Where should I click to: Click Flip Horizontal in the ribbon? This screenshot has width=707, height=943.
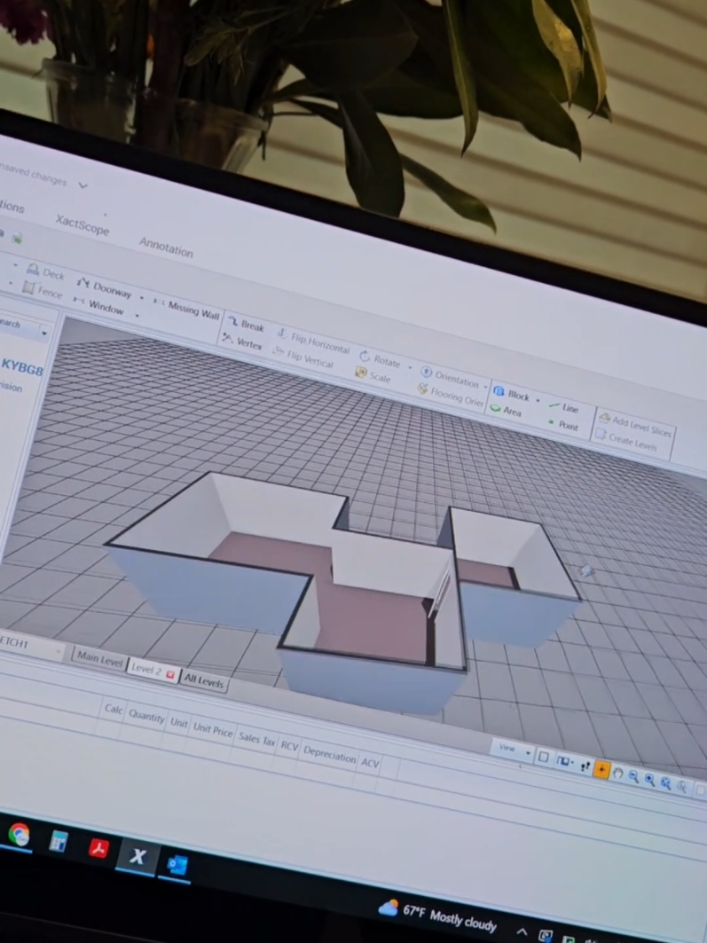tap(313, 341)
